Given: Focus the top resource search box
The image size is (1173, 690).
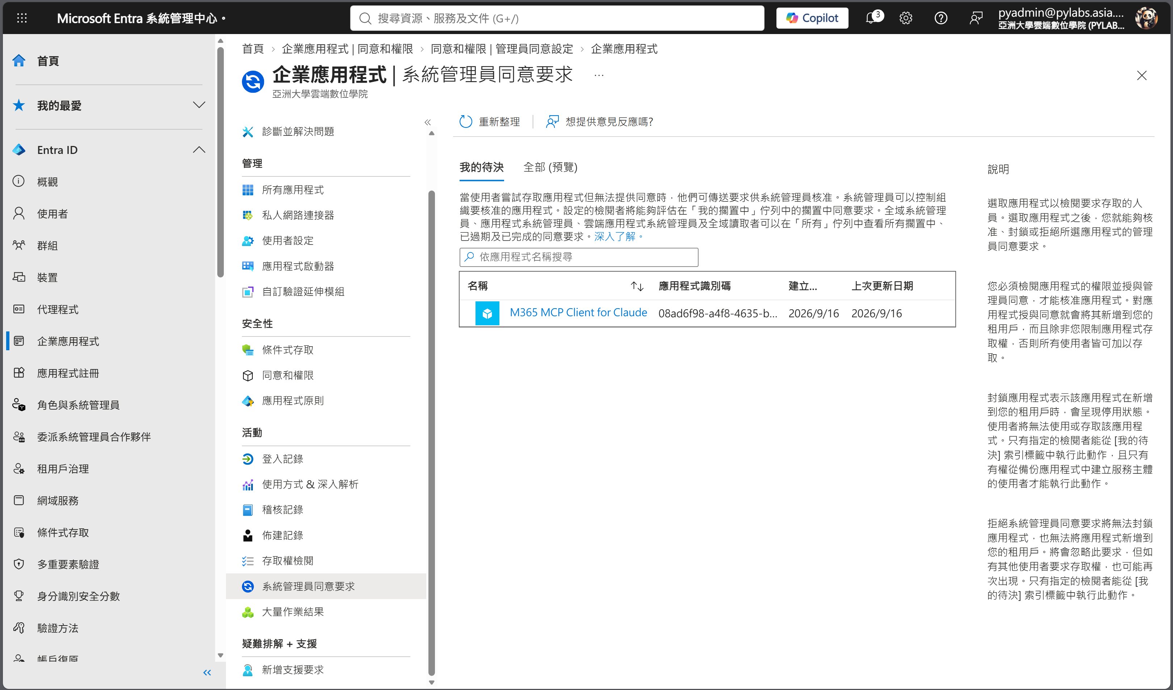Looking at the screenshot, I should click(x=557, y=18).
